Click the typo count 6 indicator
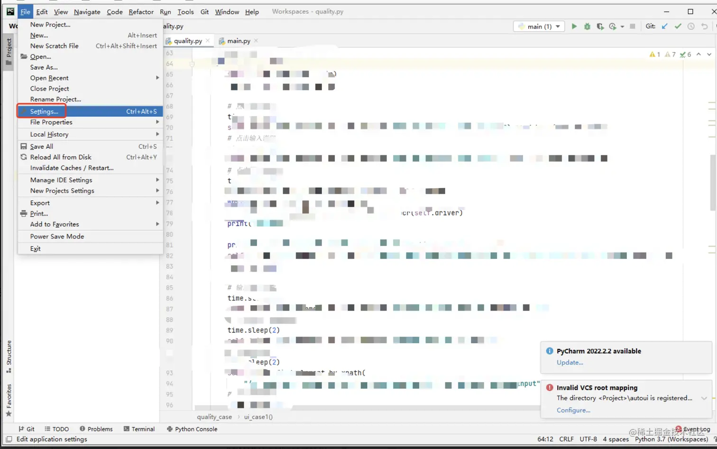Screen dimensions: 717x449 tap(685, 55)
